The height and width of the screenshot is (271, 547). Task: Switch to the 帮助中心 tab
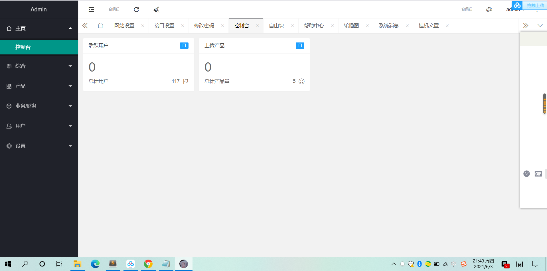[x=314, y=25]
